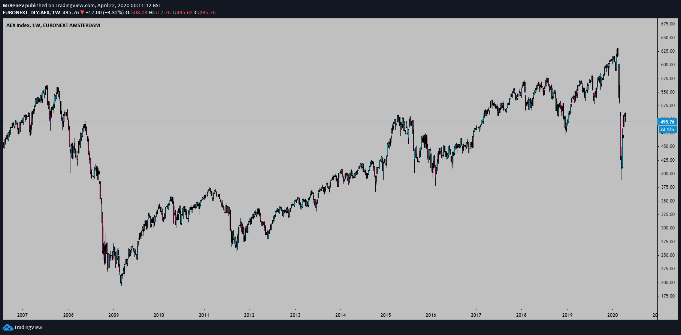Click the 2016 label on time axis
Viewport: 681px width, 335px height.
pyautogui.click(x=431, y=315)
